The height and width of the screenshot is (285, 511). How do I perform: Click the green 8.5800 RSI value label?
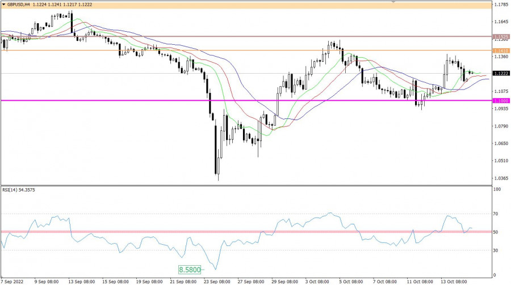coord(190,270)
